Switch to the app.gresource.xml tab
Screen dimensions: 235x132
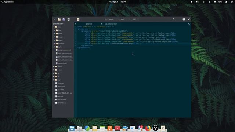(x=111, y=24)
